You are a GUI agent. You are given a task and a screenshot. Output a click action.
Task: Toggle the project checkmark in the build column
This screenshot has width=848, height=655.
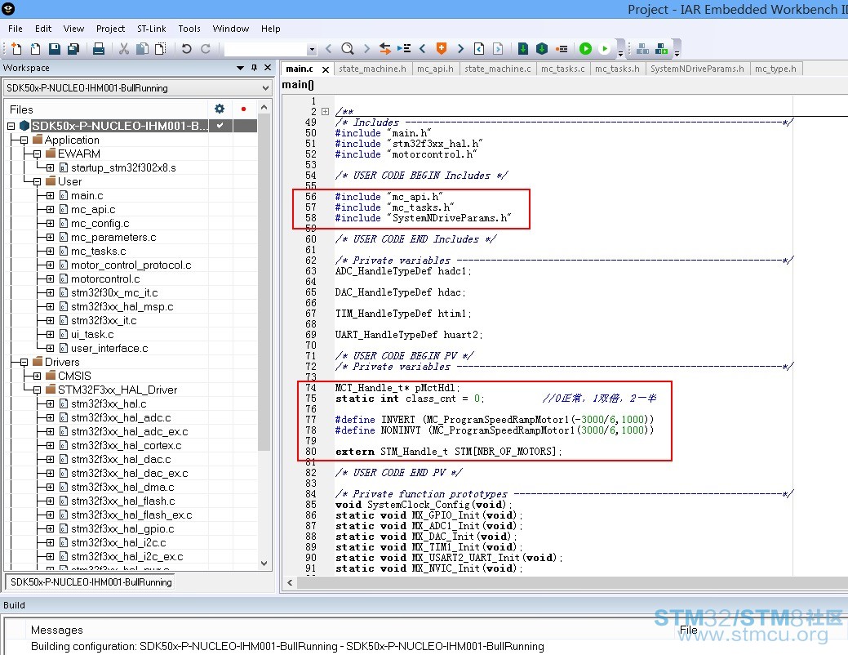[x=220, y=126]
